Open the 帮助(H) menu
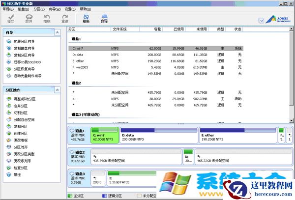295x200 pixels. coord(86,9)
